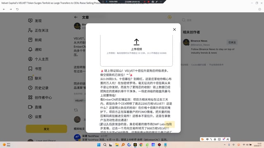
Task: Open Chrome from taskbar
Action: point(141,145)
